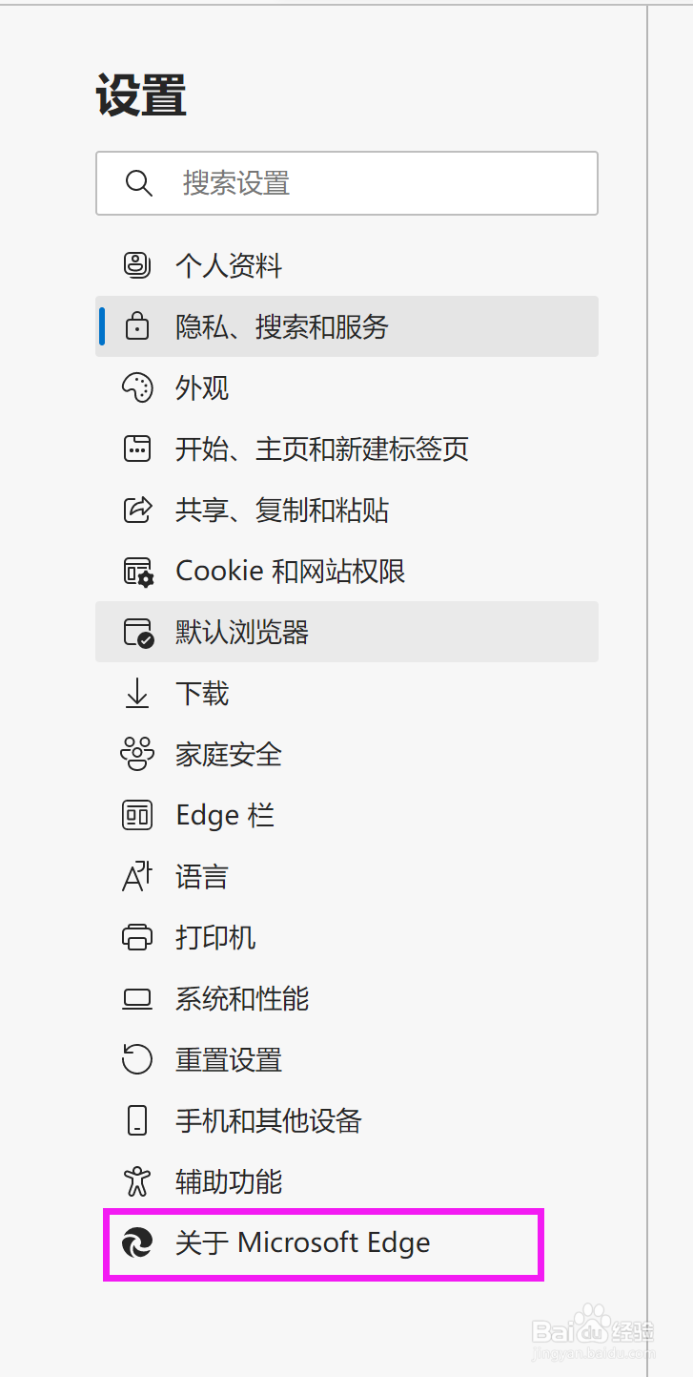Open 关于 Microsoft Edge page

pos(324,1243)
